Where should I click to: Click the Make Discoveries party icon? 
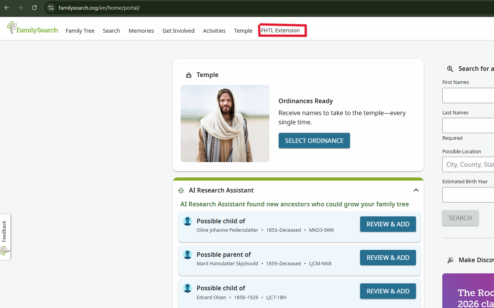tap(450, 260)
